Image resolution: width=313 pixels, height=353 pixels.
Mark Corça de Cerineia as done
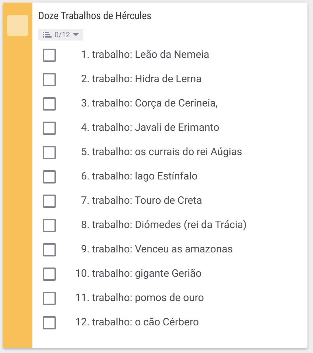pos(49,104)
